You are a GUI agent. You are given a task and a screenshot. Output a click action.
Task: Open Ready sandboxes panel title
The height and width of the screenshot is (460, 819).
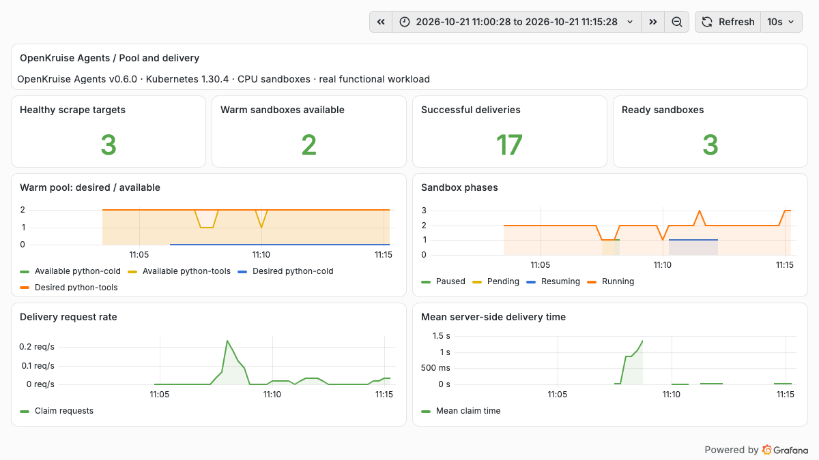point(663,110)
